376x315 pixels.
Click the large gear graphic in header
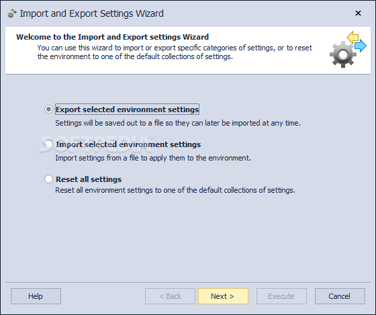click(342, 54)
